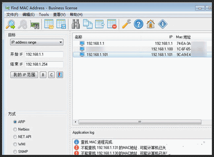214x157 pixels.
Task: Select the WMI method radio button
Action: (15, 144)
